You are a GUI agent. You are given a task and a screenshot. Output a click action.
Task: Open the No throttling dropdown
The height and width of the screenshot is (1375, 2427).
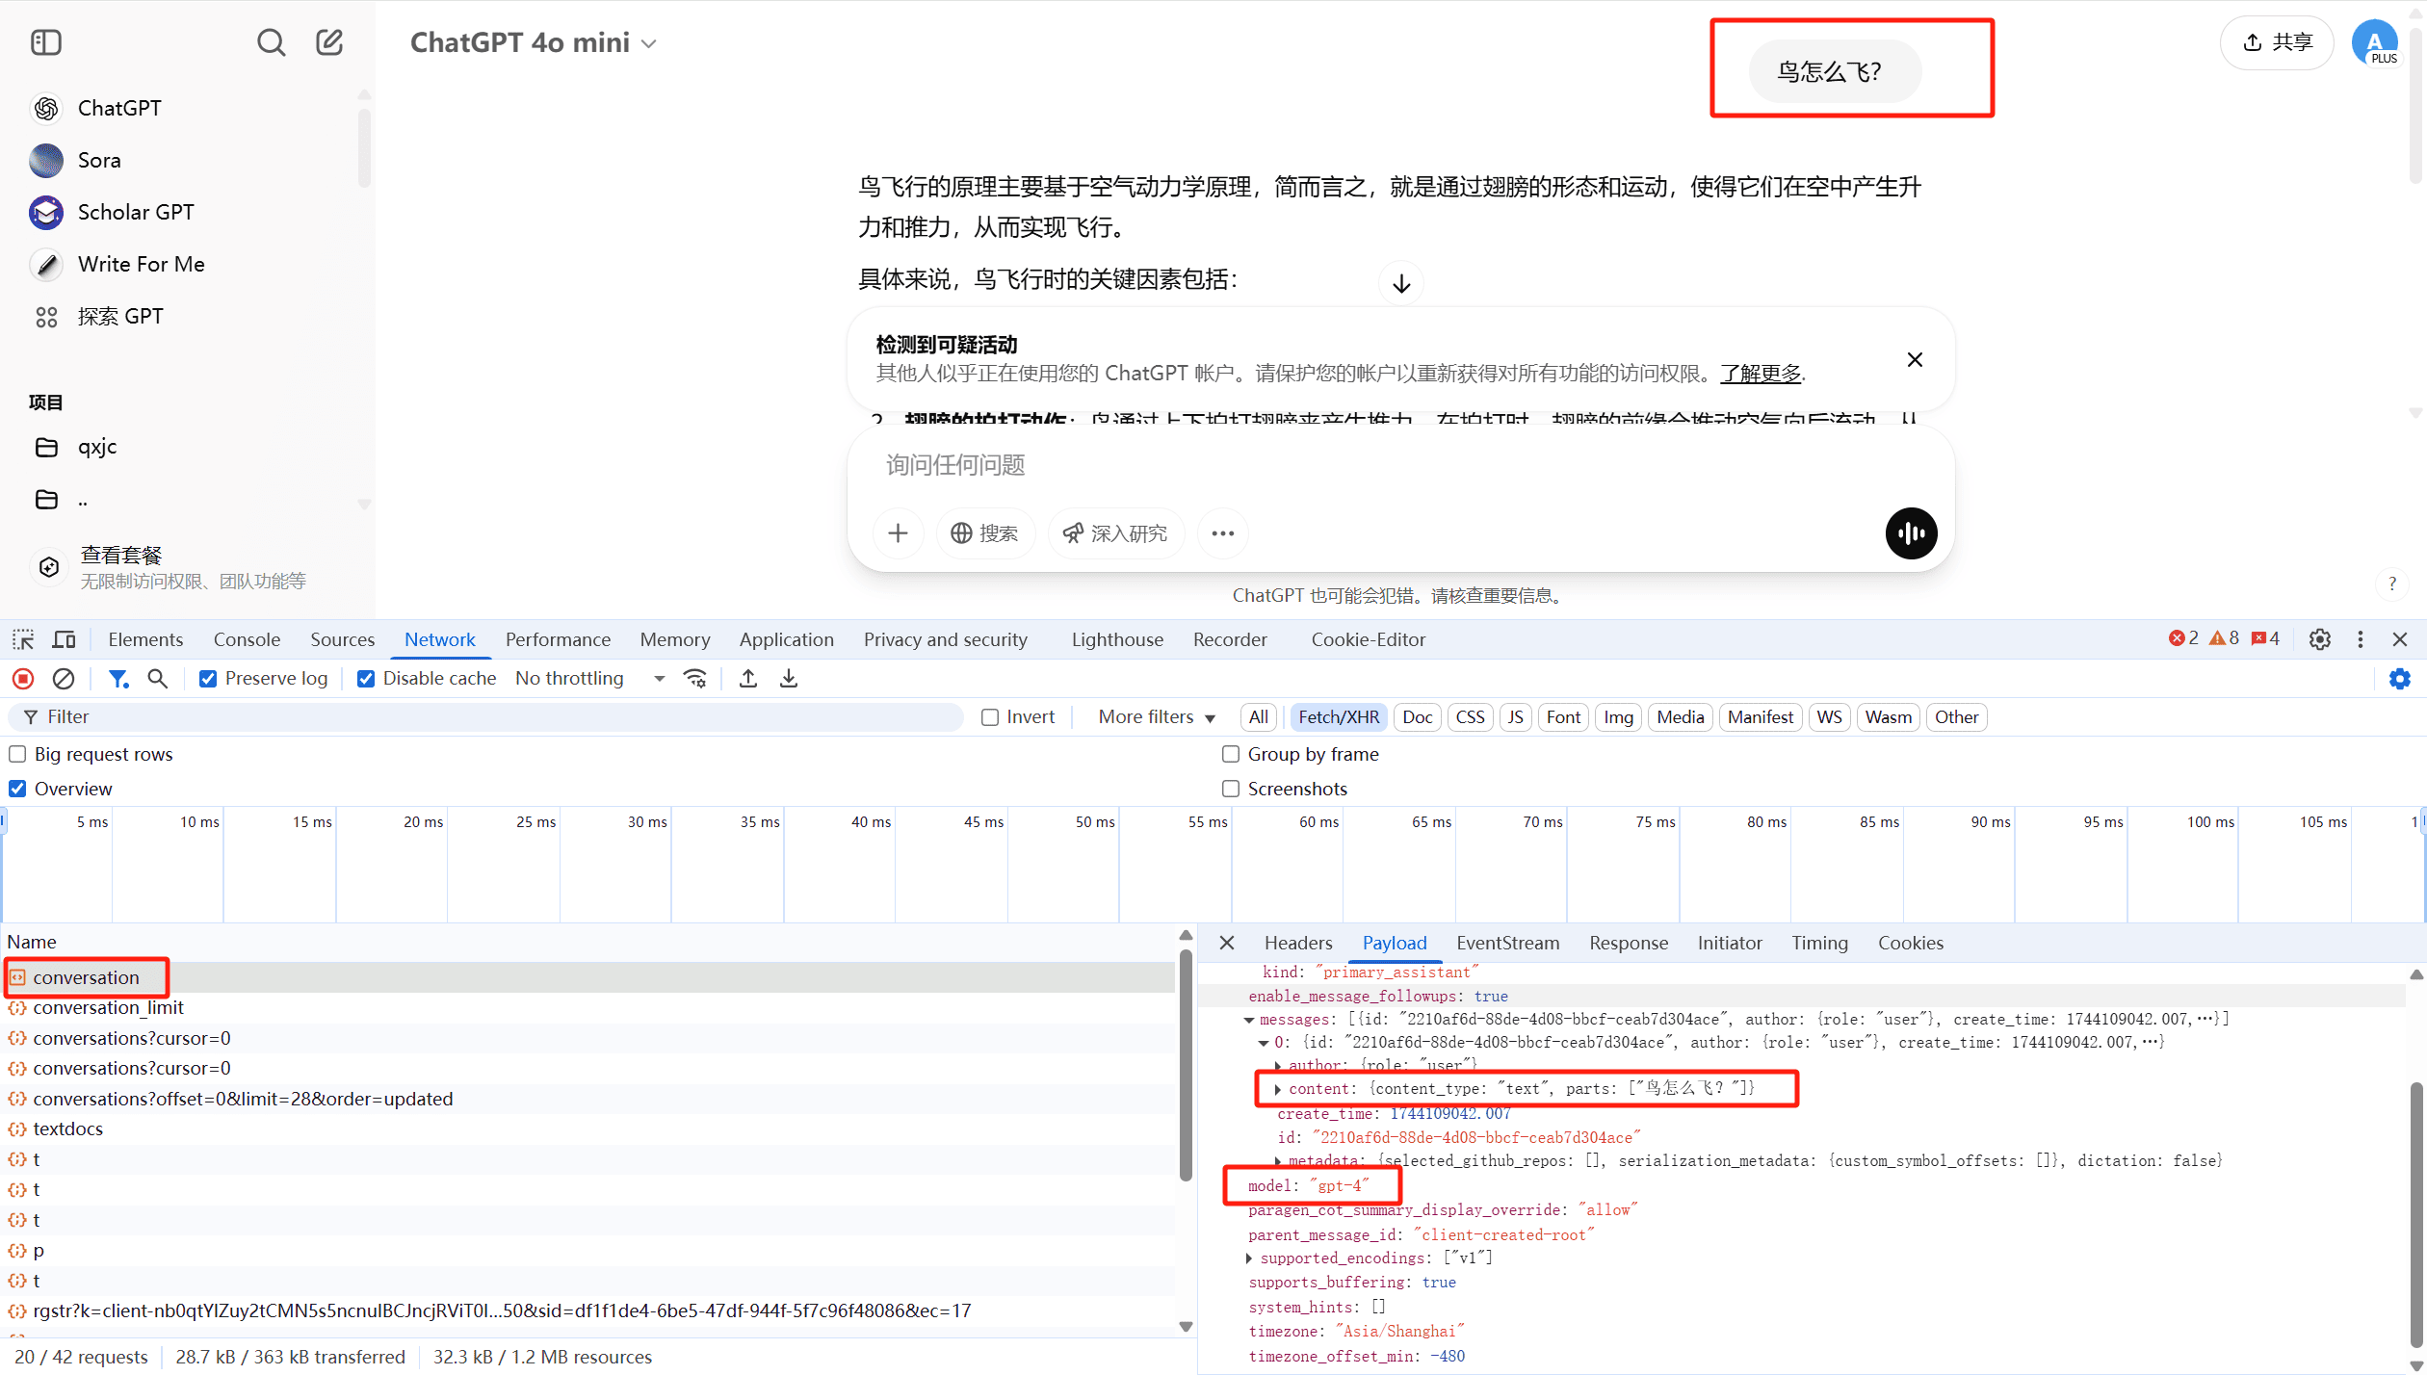589,679
